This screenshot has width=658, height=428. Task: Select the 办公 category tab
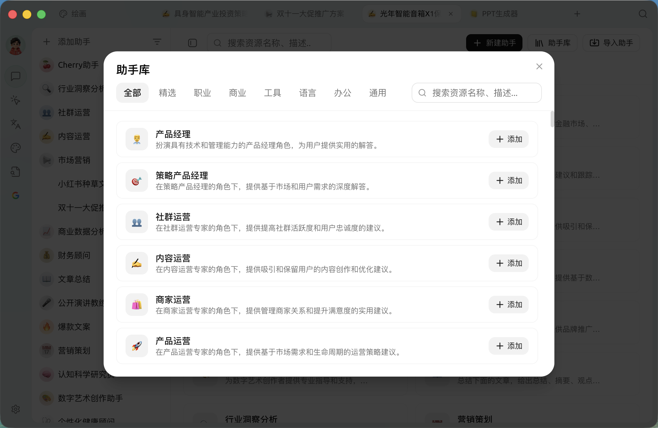[x=343, y=93]
